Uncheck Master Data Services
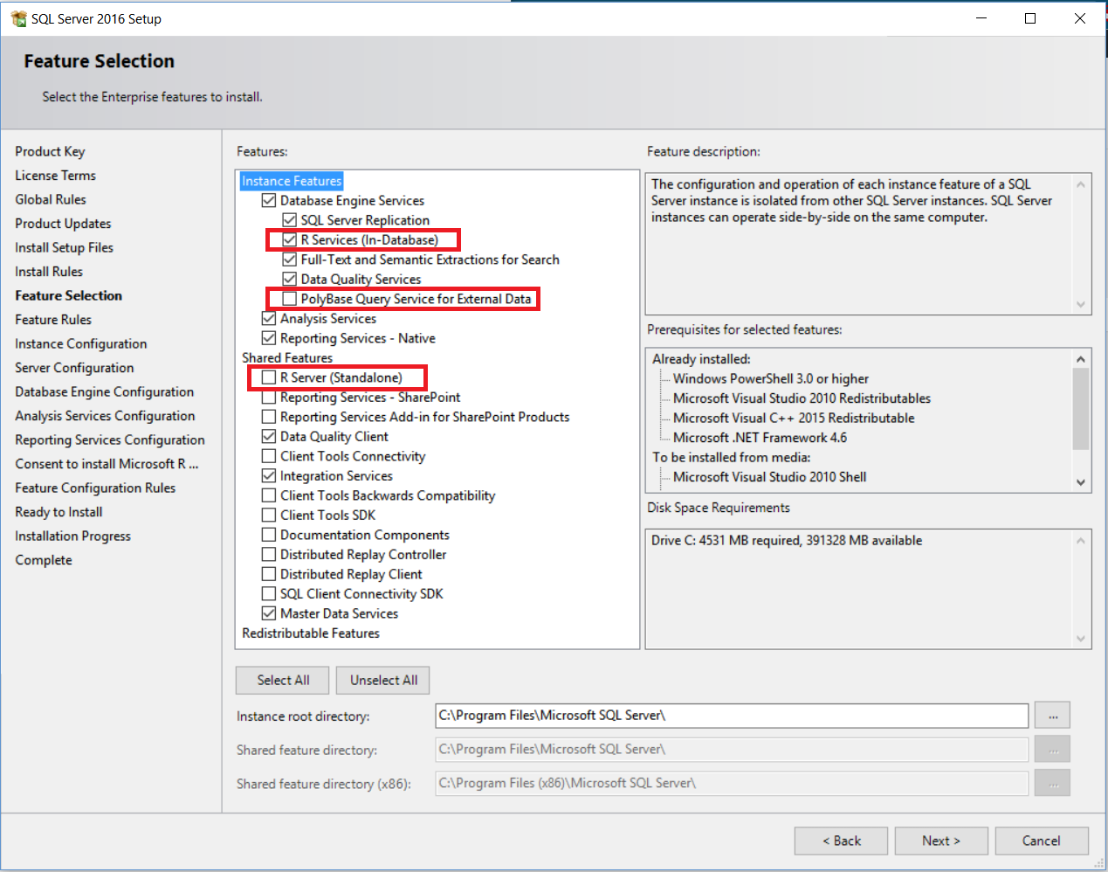1108x872 pixels. (270, 613)
